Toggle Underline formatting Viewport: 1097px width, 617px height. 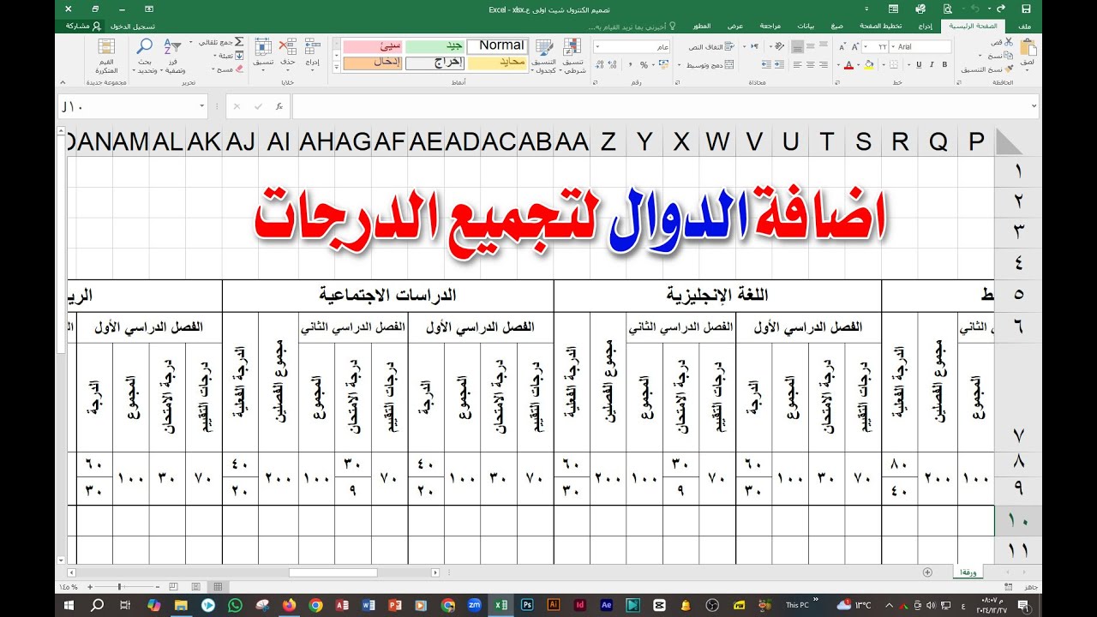[919, 65]
